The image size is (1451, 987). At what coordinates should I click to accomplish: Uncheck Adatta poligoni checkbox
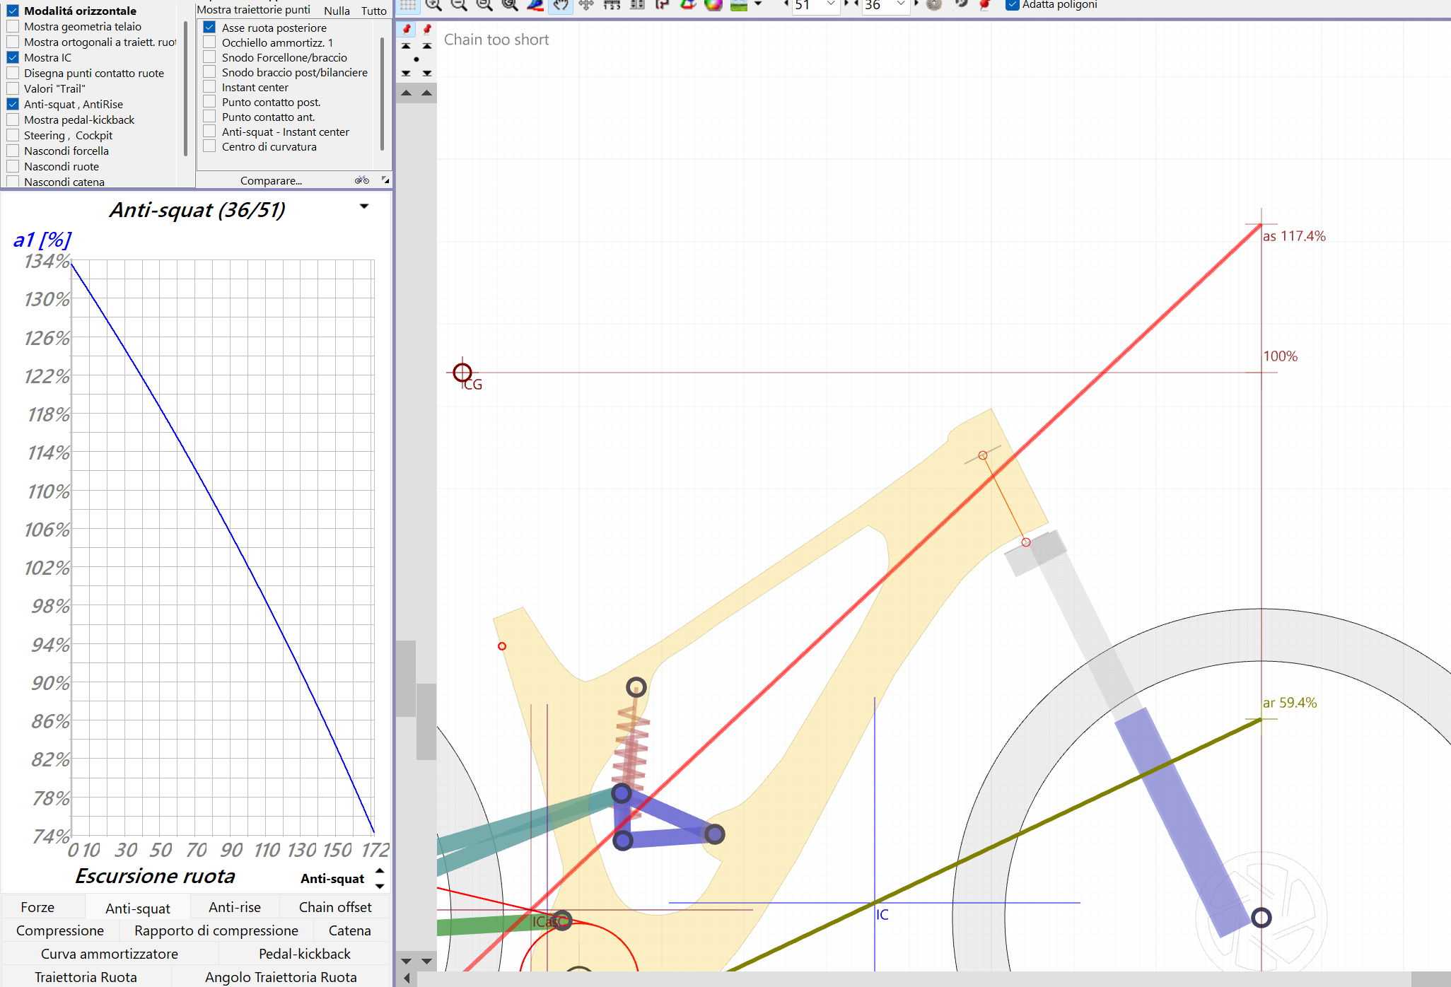(x=1013, y=4)
